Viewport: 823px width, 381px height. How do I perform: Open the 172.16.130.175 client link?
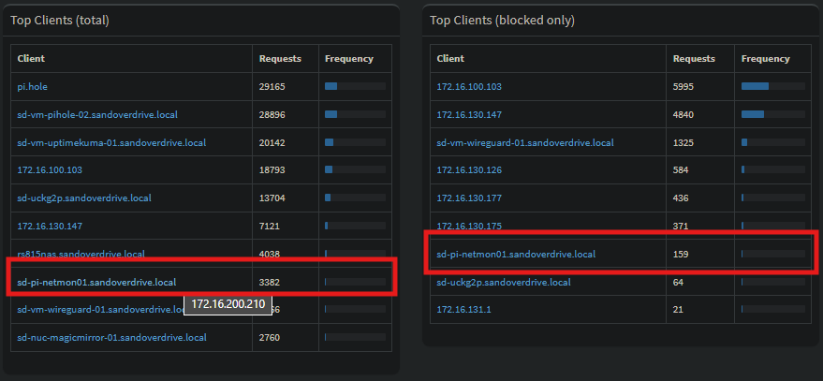point(469,227)
